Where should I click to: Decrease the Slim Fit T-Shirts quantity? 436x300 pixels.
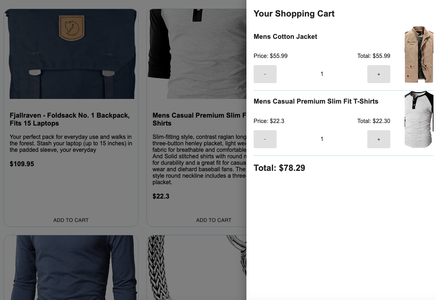265,139
